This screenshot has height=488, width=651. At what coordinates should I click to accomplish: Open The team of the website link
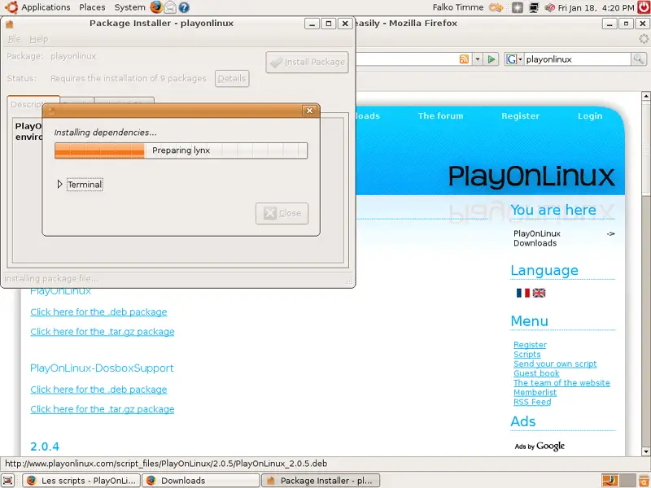561,383
